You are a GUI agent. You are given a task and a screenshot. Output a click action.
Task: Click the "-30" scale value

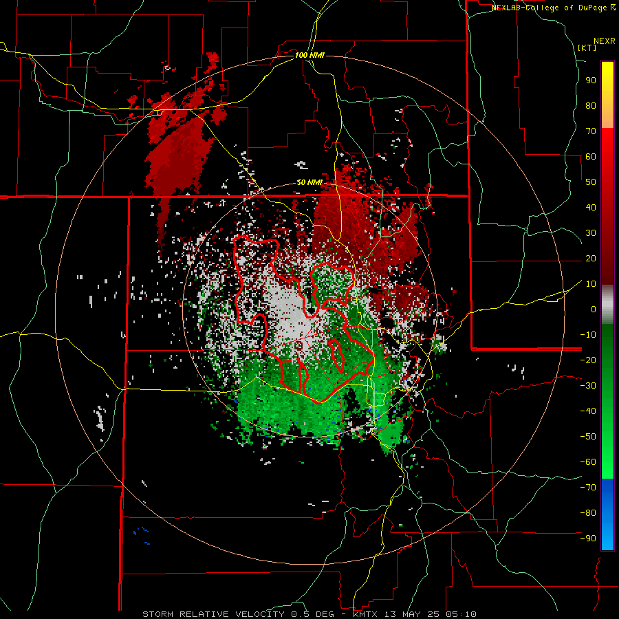[x=588, y=386]
